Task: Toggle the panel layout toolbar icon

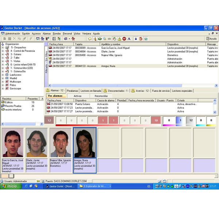Action: coord(54,39)
